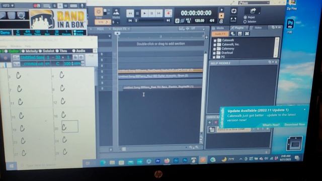322x181 pixels.
Task: Select the Thru track radio button
Action: [57, 51]
